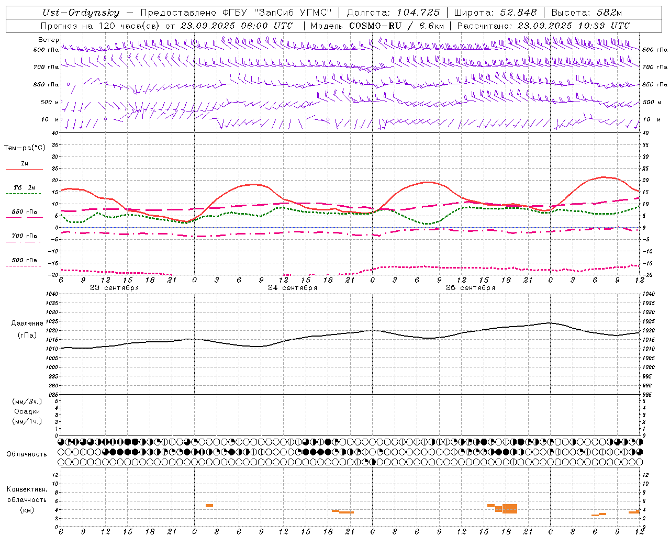Click the elevation label 'Высота: 582м'
The image size is (670, 536).
587,13
